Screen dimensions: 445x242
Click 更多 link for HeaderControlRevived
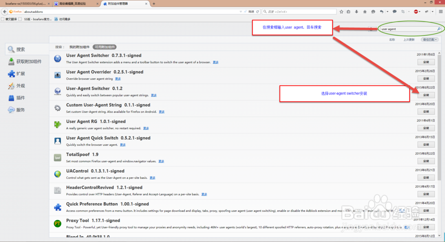pyautogui.click(x=204, y=194)
